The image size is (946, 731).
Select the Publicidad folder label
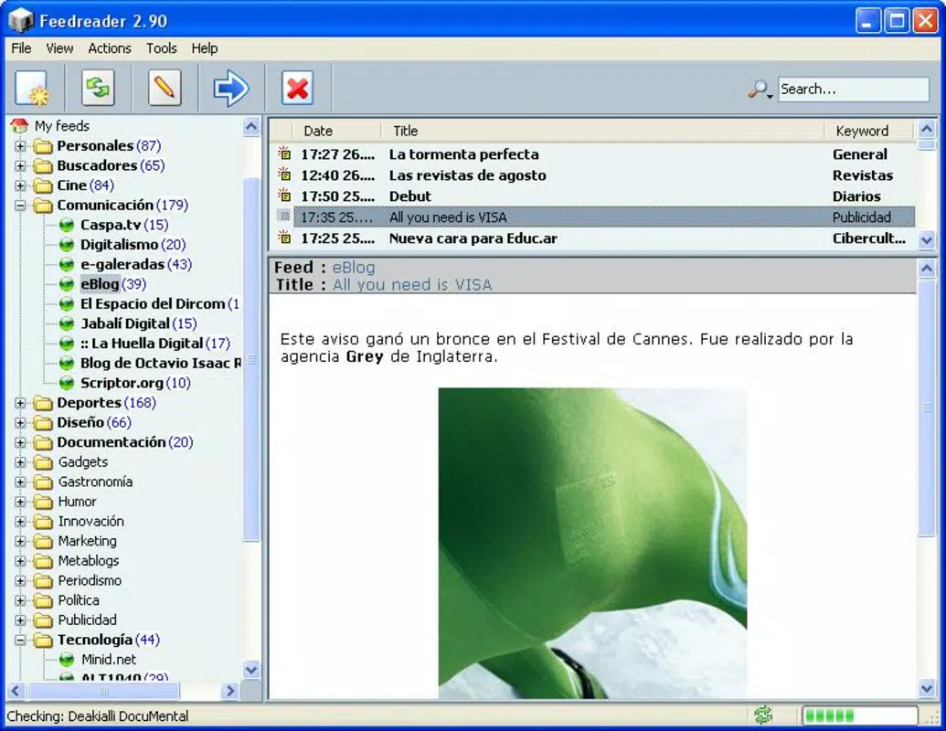pos(88,620)
